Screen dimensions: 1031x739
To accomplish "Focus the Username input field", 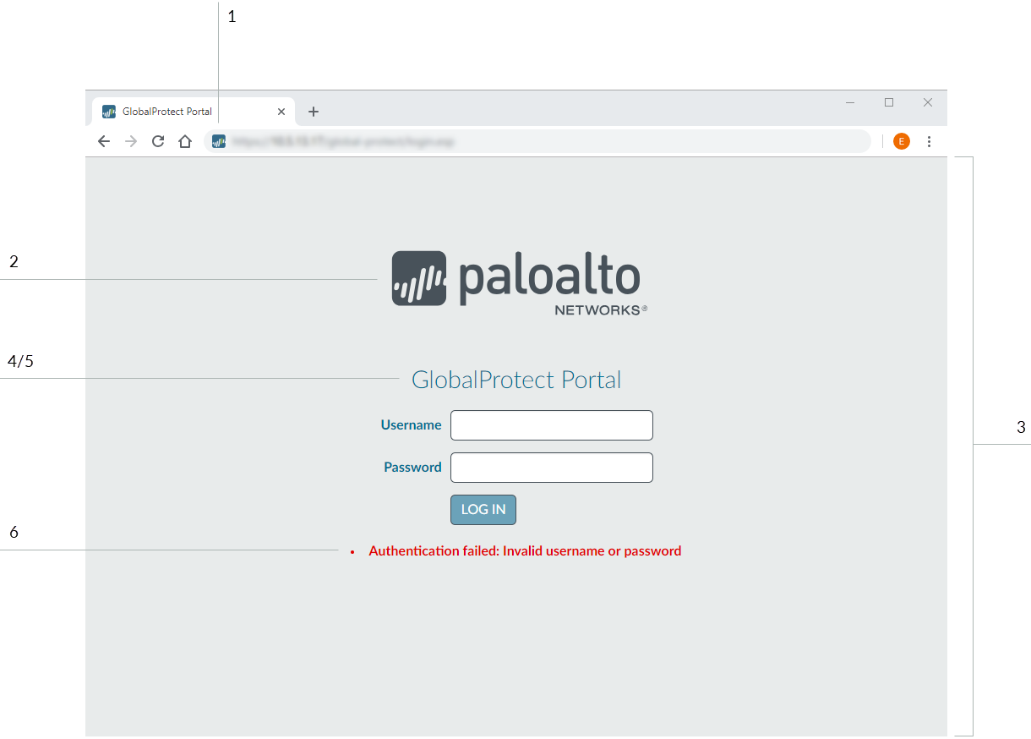I will [552, 425].
